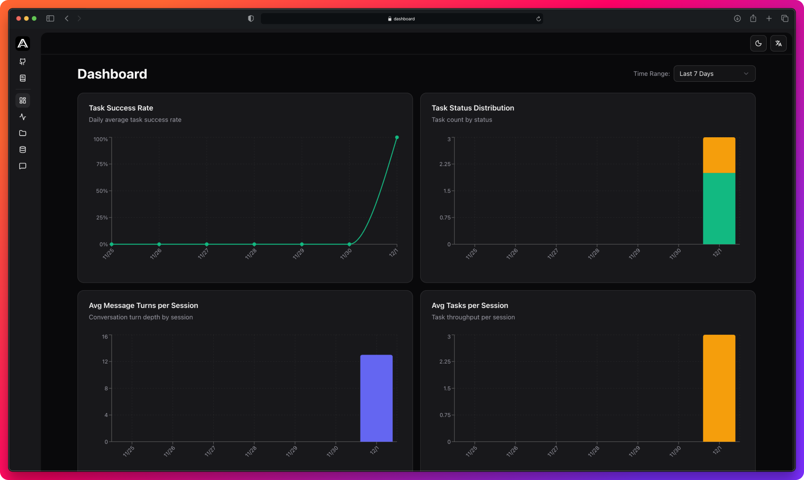Click the Share button in browser toolbar

(753, 18)
